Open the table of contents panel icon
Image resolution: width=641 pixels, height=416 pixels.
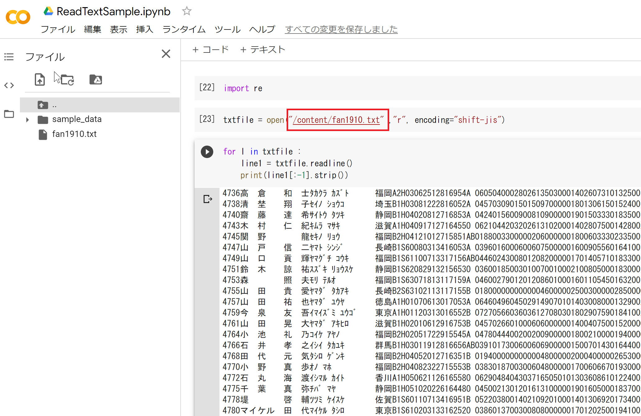click(x=9, y=57)
